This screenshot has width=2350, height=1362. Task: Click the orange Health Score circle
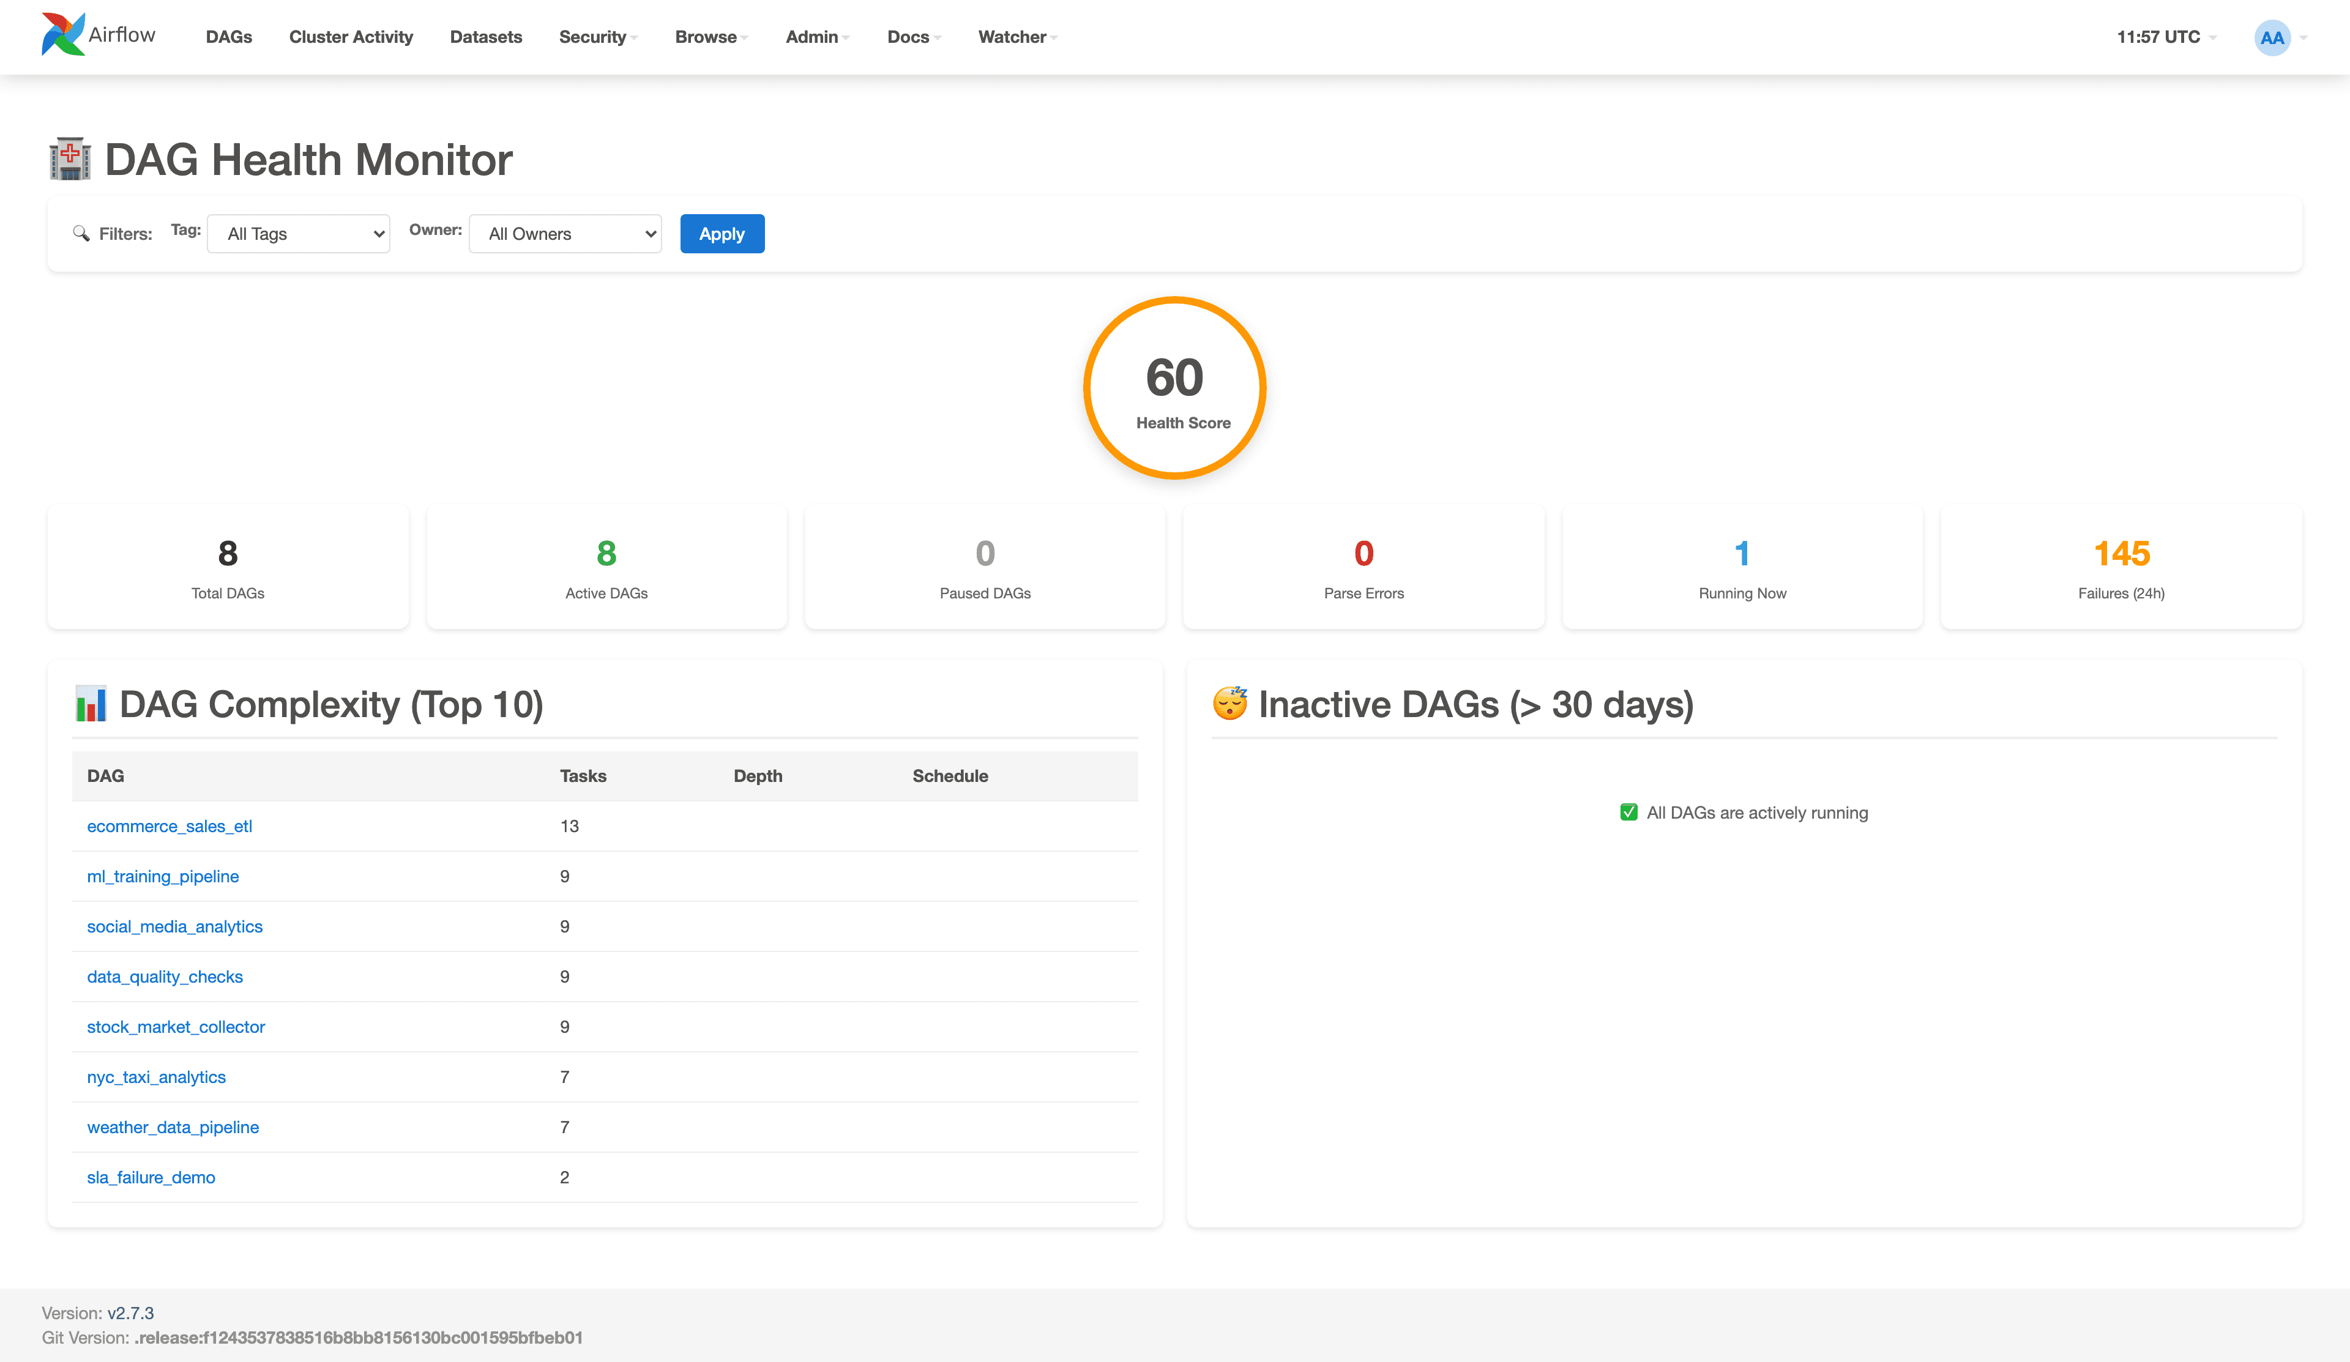coord(1174,388)
